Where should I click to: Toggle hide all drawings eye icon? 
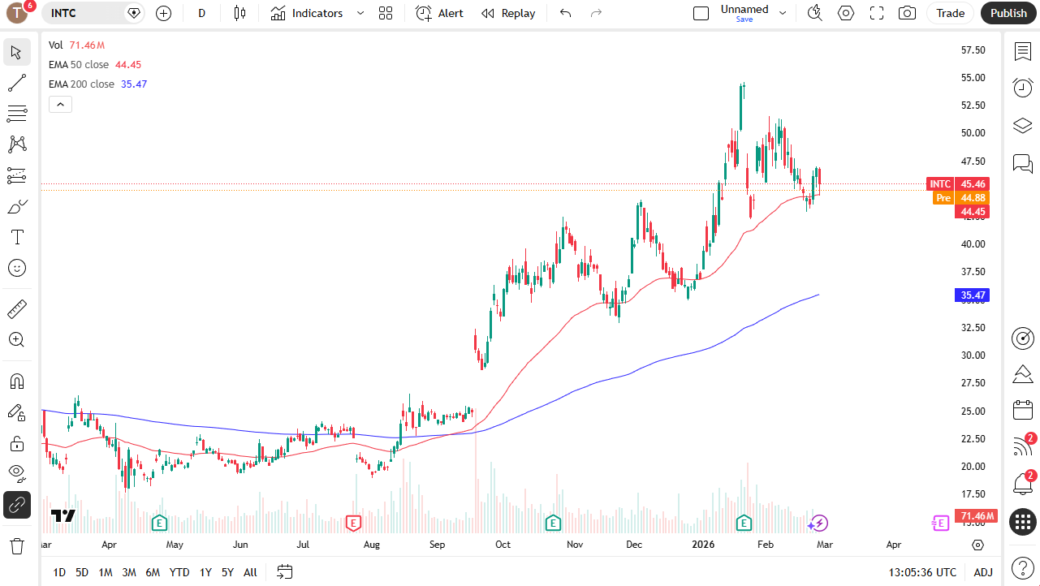(x=17, y=472)
